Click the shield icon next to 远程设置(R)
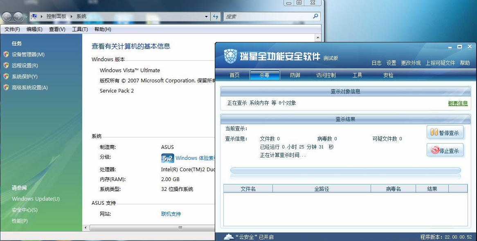Screen dimensions: 477x241 6,65
